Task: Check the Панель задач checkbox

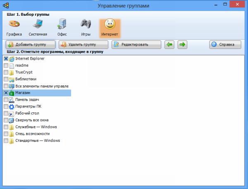Action: (x=6, y=100)
